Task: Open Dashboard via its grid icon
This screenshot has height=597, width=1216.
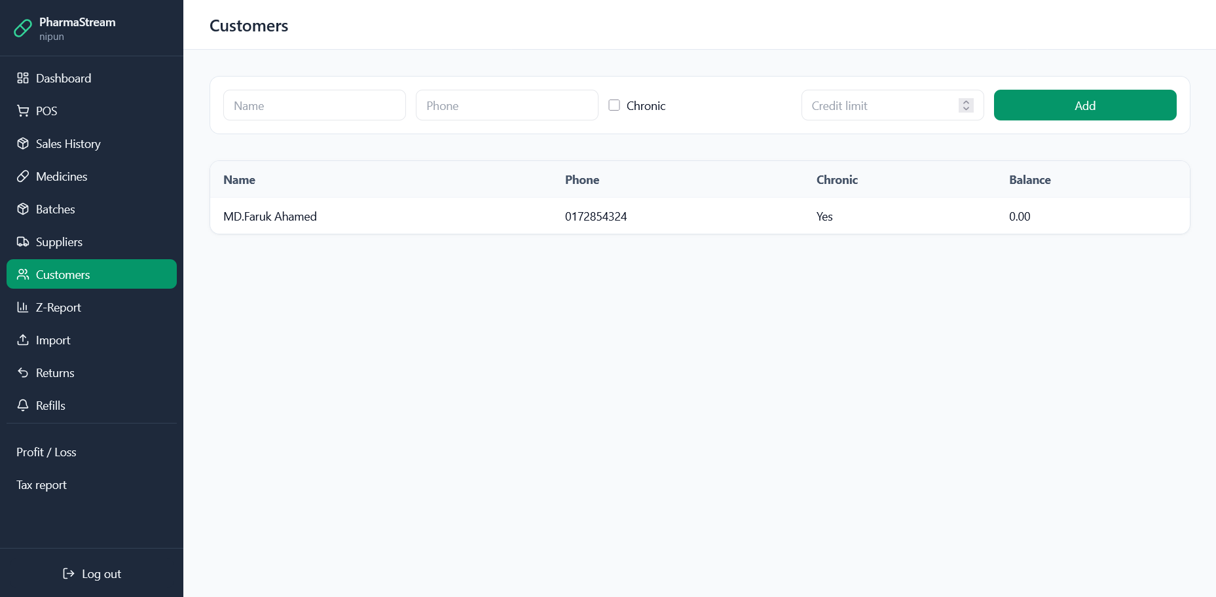Action: [23, 78]
